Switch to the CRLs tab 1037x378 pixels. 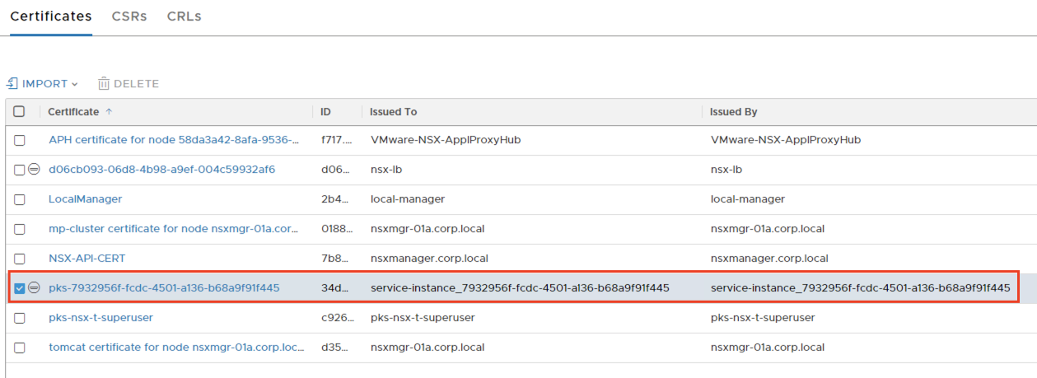(184, 16)
